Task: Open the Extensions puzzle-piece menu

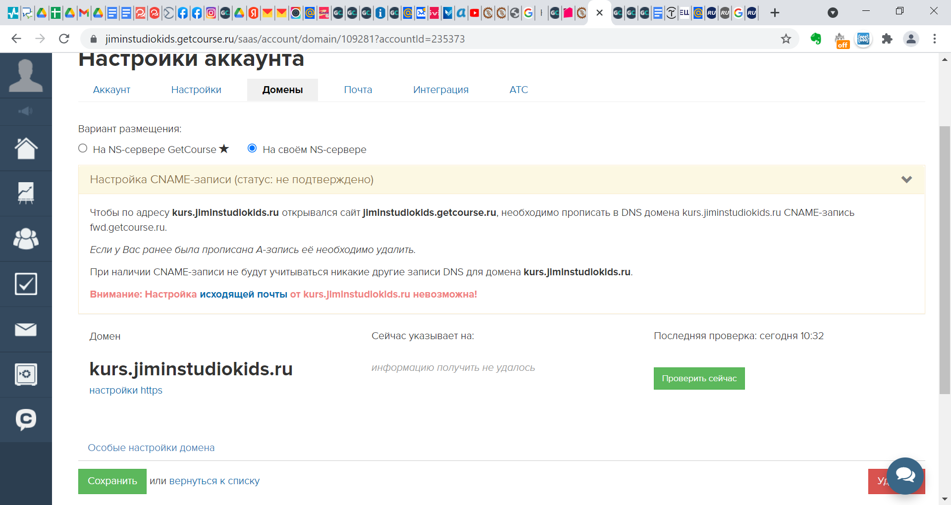Action: click(x=887, y=39)
